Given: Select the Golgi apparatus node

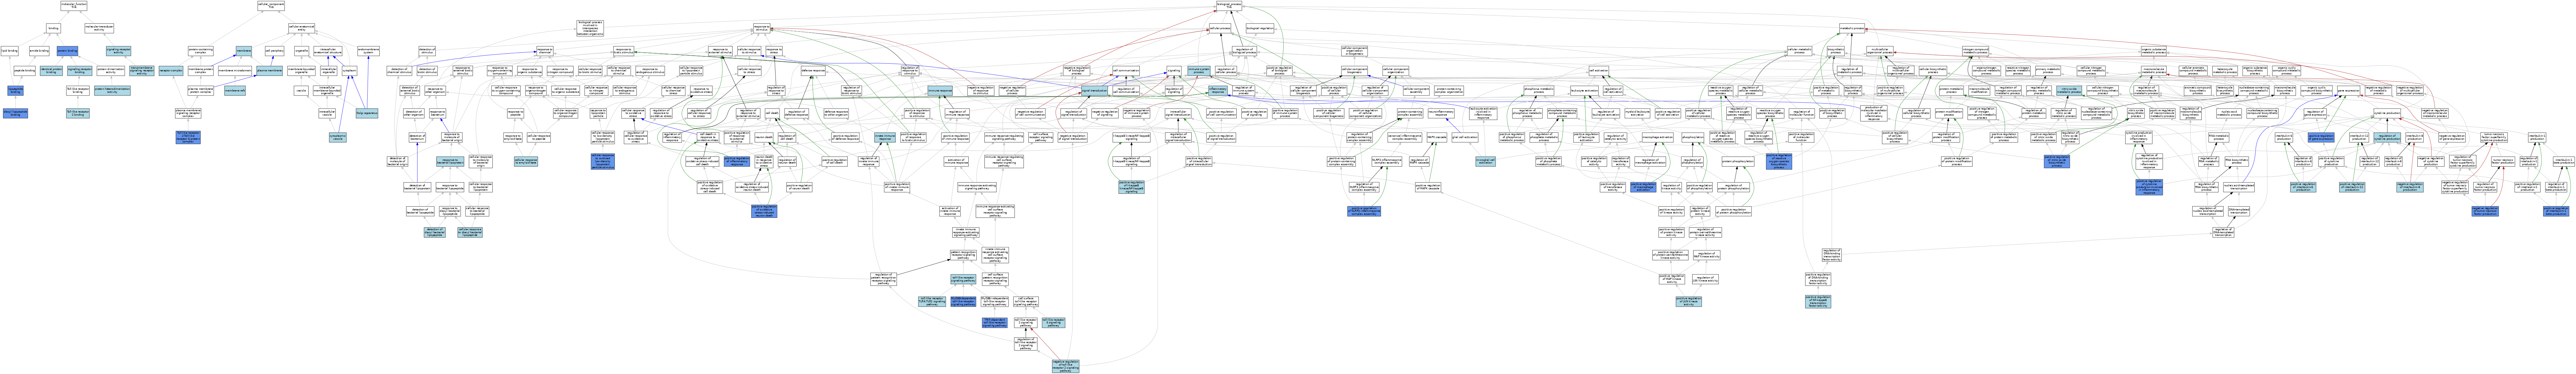Looking at the screenshot, I should tap(367, 113).
